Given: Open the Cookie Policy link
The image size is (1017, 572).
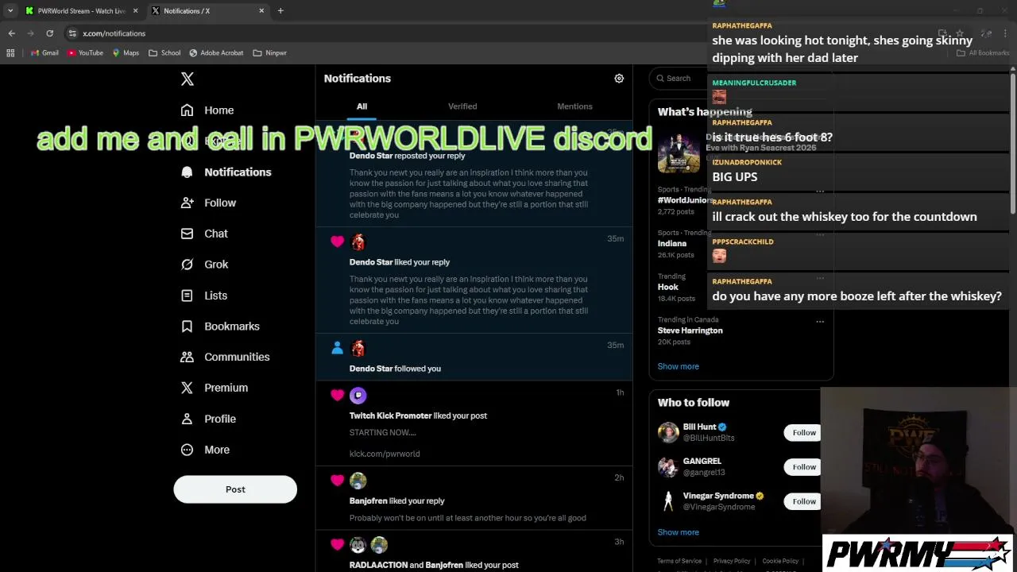Looking at the screenshot, I should 780,561.
